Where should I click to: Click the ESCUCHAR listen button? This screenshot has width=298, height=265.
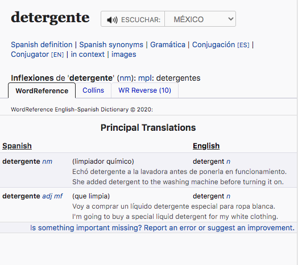[133, 19]
